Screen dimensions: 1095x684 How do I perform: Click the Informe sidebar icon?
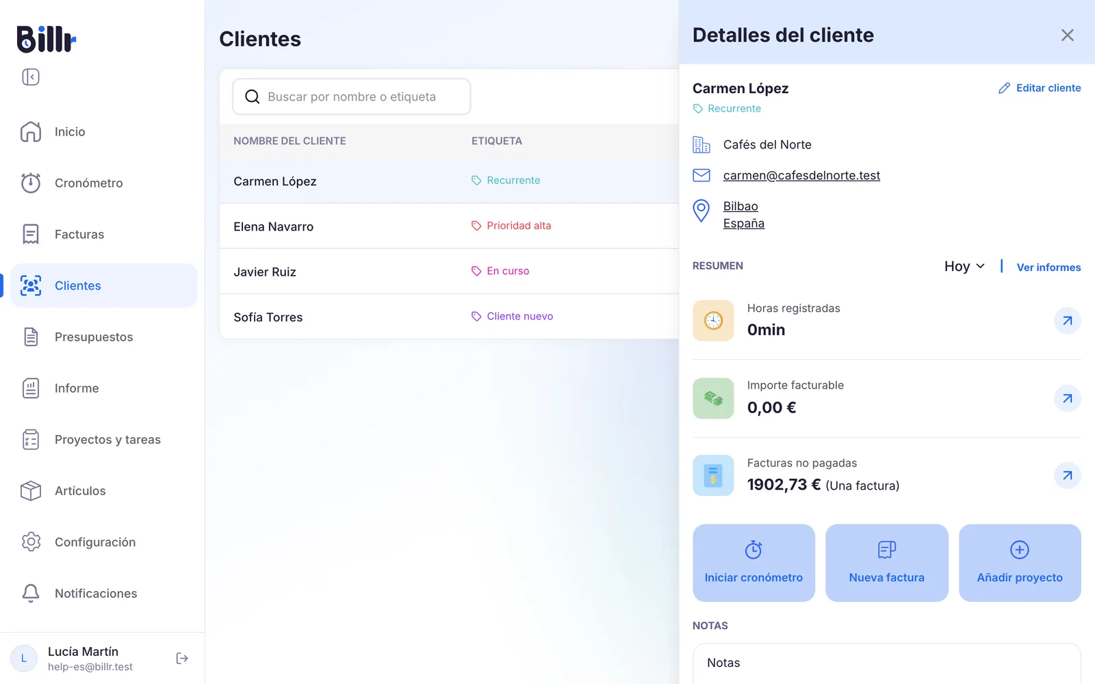click(31, 388)
